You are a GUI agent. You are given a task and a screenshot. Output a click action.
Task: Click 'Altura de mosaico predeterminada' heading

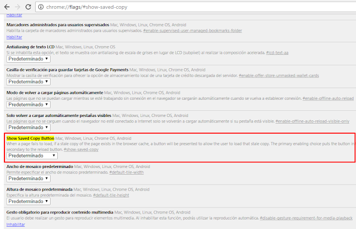39,190
